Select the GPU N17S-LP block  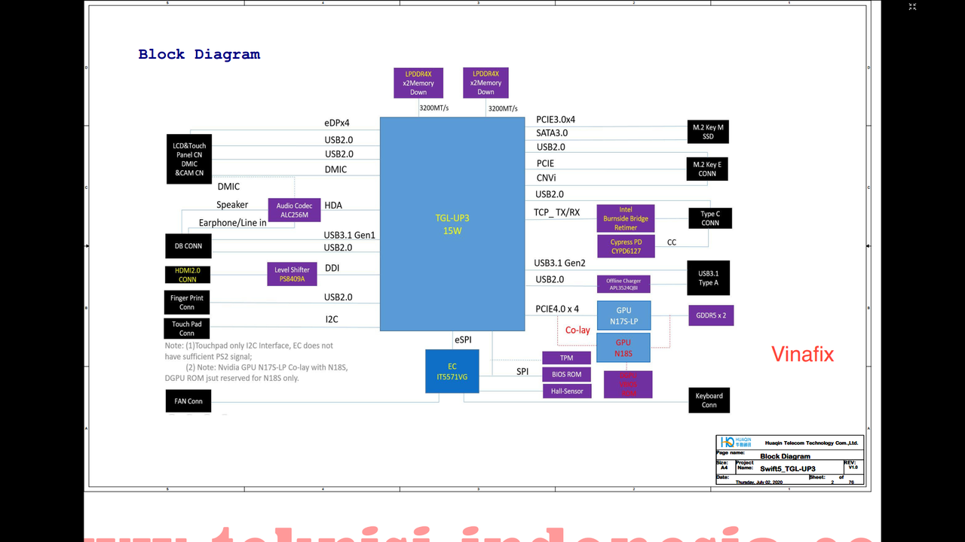tap(623, 315)
